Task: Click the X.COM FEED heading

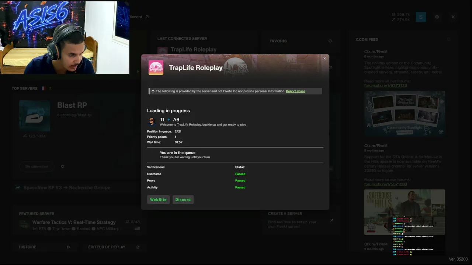Action: [367, 39]
